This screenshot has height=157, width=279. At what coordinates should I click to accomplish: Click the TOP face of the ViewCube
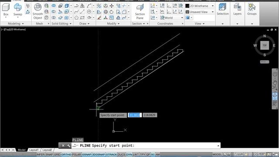pyautogui.click(x=265, y=45)
